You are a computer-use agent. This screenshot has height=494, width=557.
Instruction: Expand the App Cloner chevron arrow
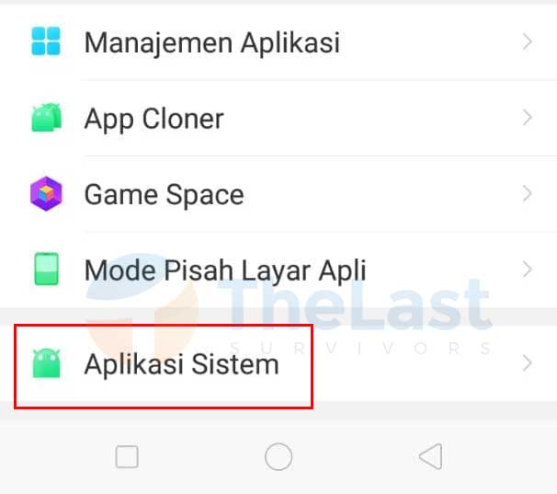(528, 118)
